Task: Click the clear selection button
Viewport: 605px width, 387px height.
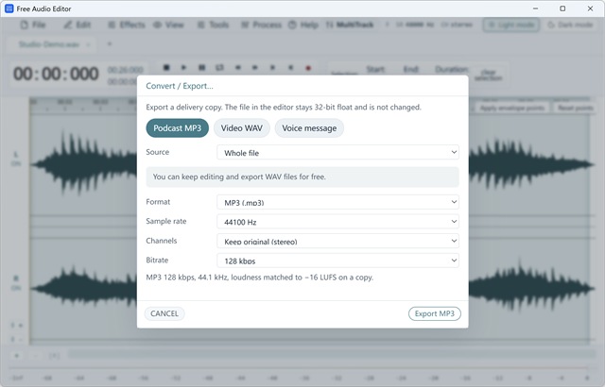Action: tap(488, 76)
